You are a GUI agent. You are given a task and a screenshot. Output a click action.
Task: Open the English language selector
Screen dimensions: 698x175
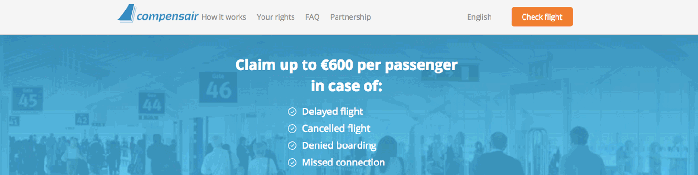(x=479, y=17)
